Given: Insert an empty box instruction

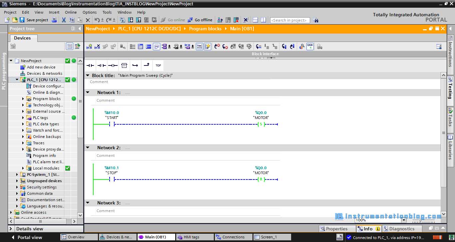Looking at the screenshot, I should (124, 65).
